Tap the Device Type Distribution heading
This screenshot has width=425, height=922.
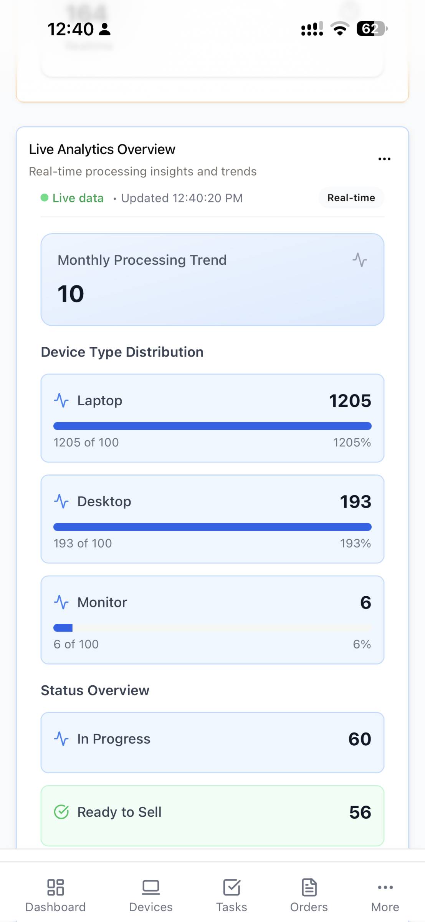[x=122, y=352]
